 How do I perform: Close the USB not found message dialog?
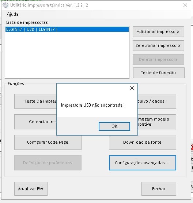(132, 88)
